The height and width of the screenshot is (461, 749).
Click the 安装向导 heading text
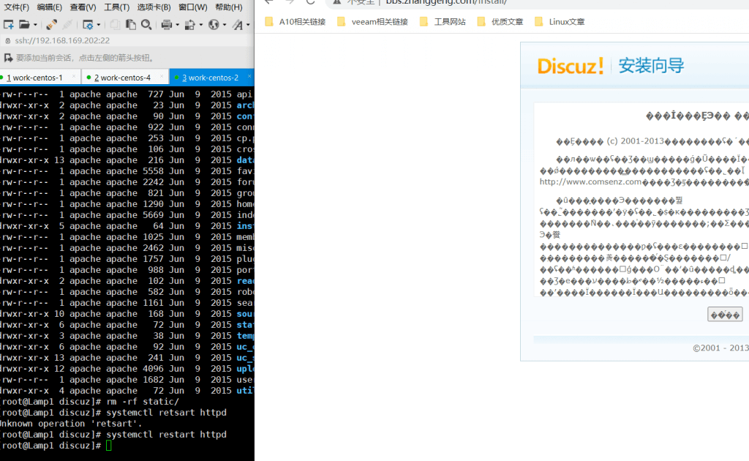point(652,65)
